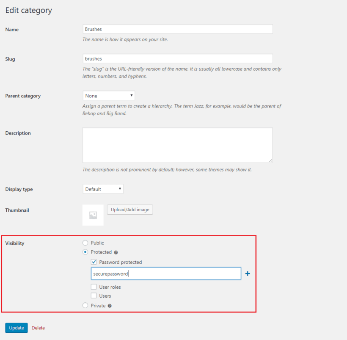Click the Delete link
Image resolution: width=347 pixels, height=340 pixels.
click(38, 327)
